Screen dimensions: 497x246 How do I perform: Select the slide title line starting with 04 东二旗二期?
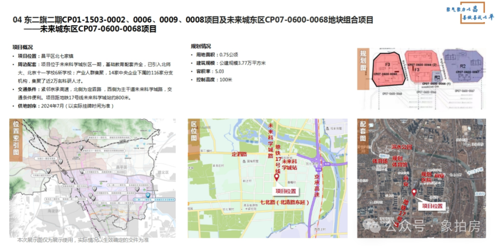pyautogui.click(x=193, y=20)
